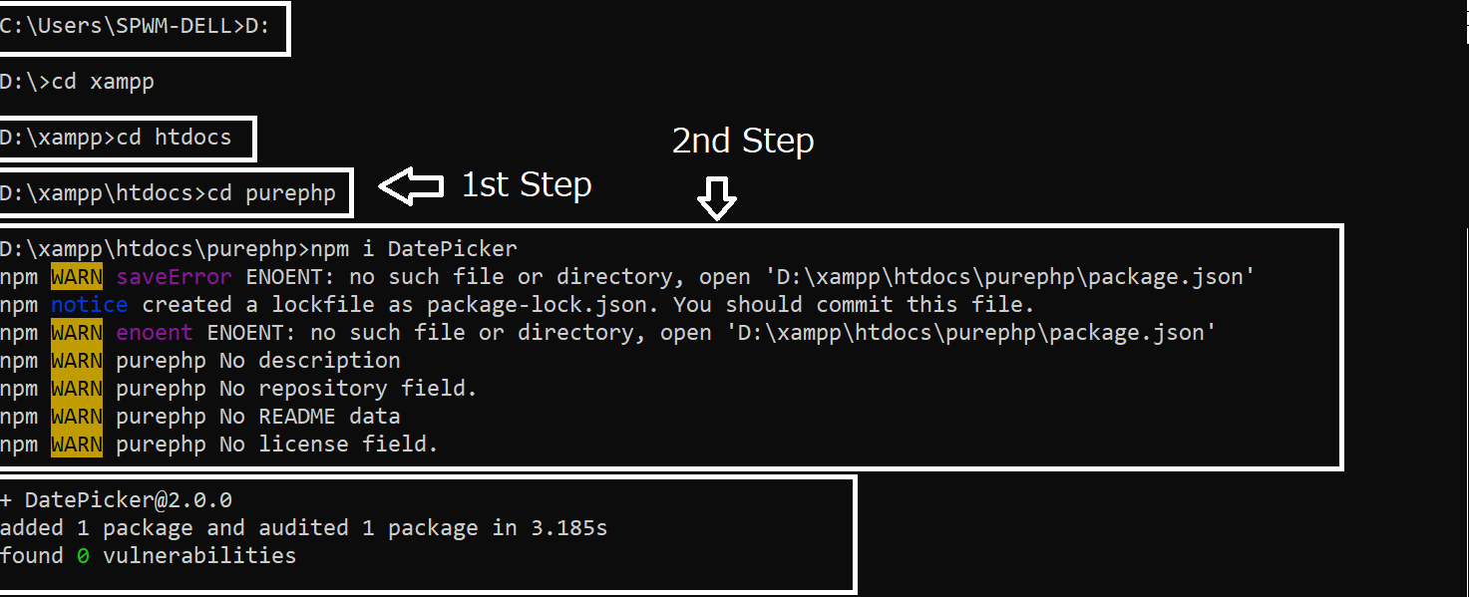Click the yellow WARN badge before saveError

click(x=77, y=276)
